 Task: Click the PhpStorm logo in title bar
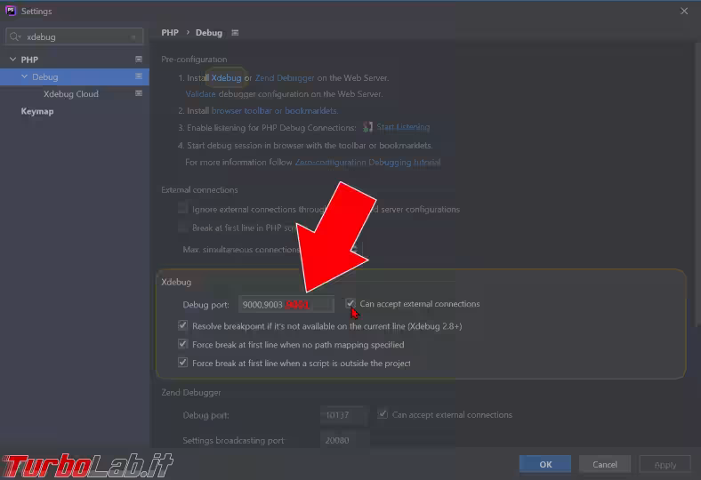(x=11, y=11)
